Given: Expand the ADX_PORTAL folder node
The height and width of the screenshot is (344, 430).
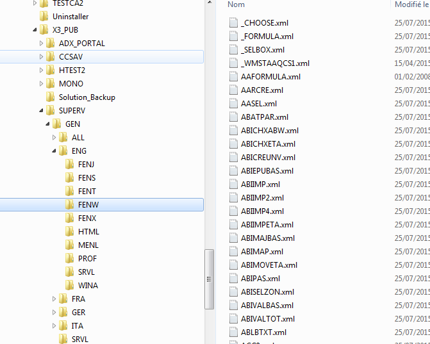Looking at the screenshot, I should point(42,44).
